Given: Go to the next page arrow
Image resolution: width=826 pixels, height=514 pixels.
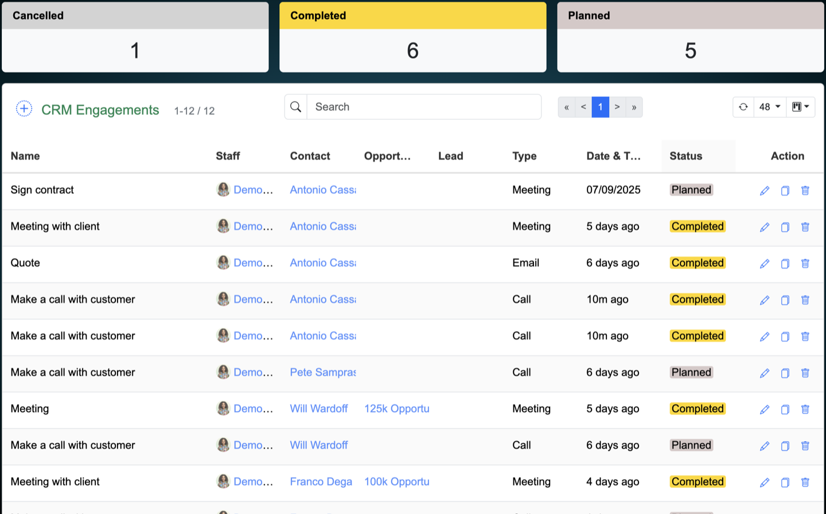Looking at the screenshot, I should point(617,107).
